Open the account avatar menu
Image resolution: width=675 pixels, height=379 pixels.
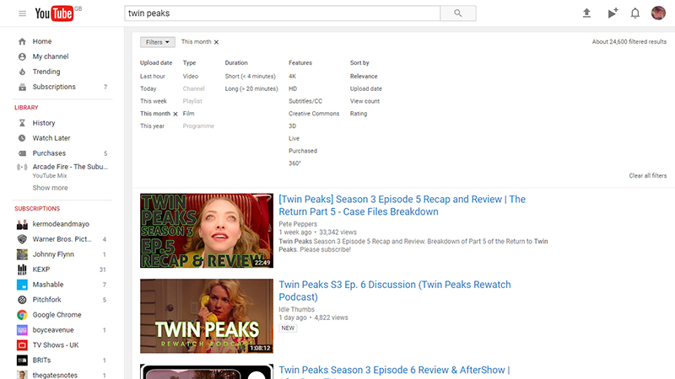(x=658, y=13)
